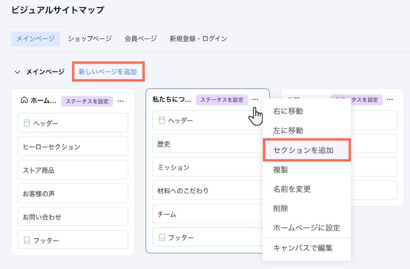
Task: Select the ヒーローセクション card
Action: click(x=73, y=146)
